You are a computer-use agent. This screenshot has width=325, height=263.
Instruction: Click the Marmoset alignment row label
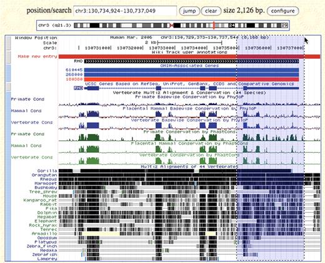click(x=46, y=183)
